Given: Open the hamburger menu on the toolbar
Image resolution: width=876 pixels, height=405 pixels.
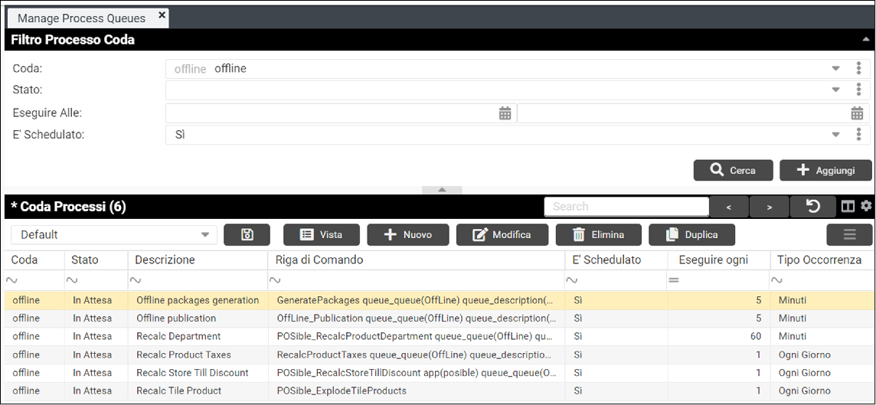Looking at the screenshot, I should tap(849, 235).
